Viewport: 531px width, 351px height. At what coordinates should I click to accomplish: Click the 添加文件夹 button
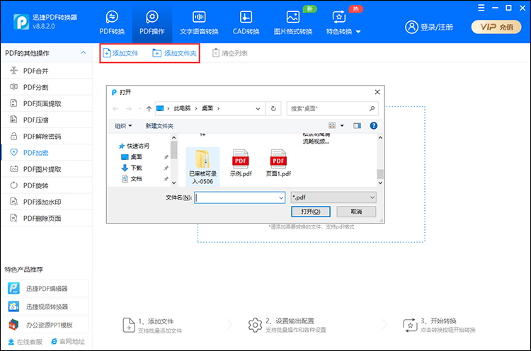[174, 53]
